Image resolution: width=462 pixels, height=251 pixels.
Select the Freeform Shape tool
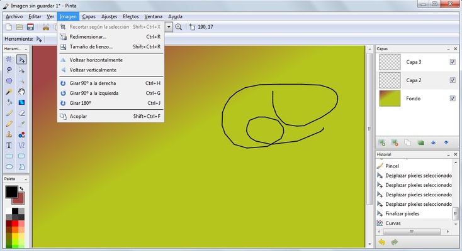21,167
